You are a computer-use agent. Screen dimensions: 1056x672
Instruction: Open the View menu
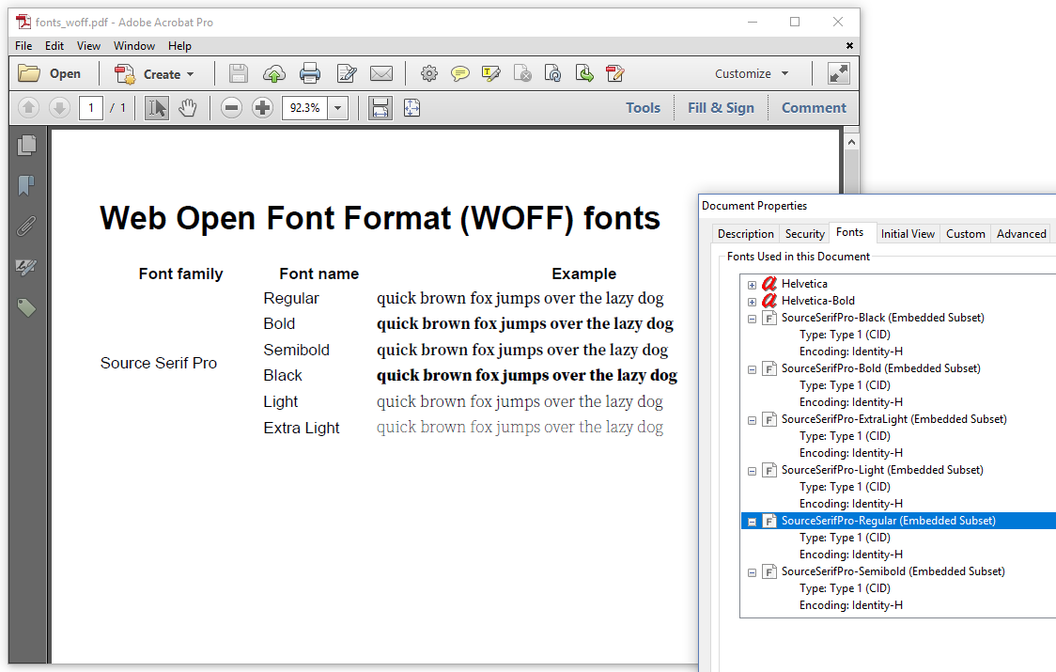(88, 46)
